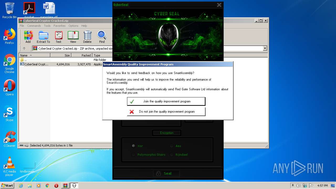Open the Commands menu in WinRAR

click(34, 26)
